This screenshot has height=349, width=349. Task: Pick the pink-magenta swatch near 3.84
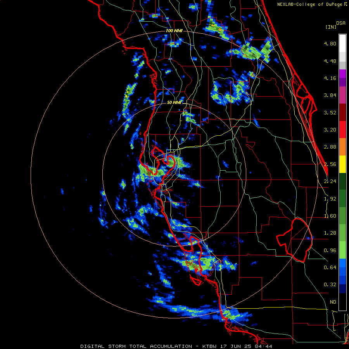point(342,95)
